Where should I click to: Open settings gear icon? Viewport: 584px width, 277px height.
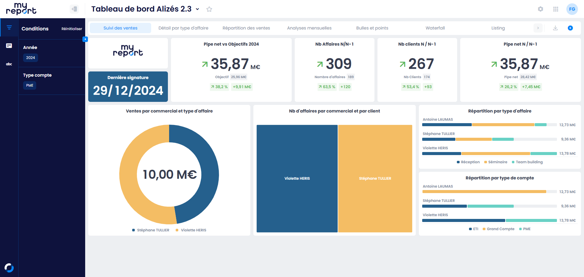540,9
